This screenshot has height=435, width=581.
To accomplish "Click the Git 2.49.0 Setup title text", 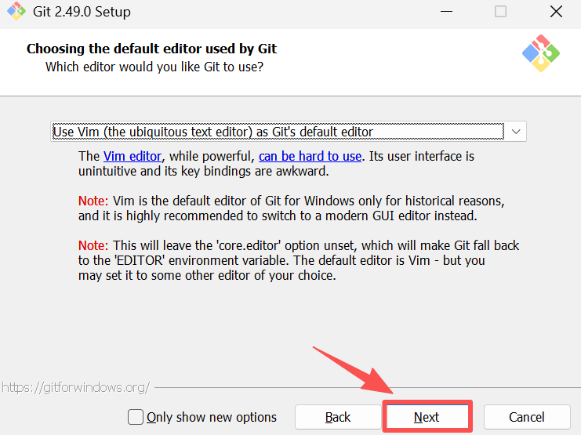I will (x=82, y=12).
